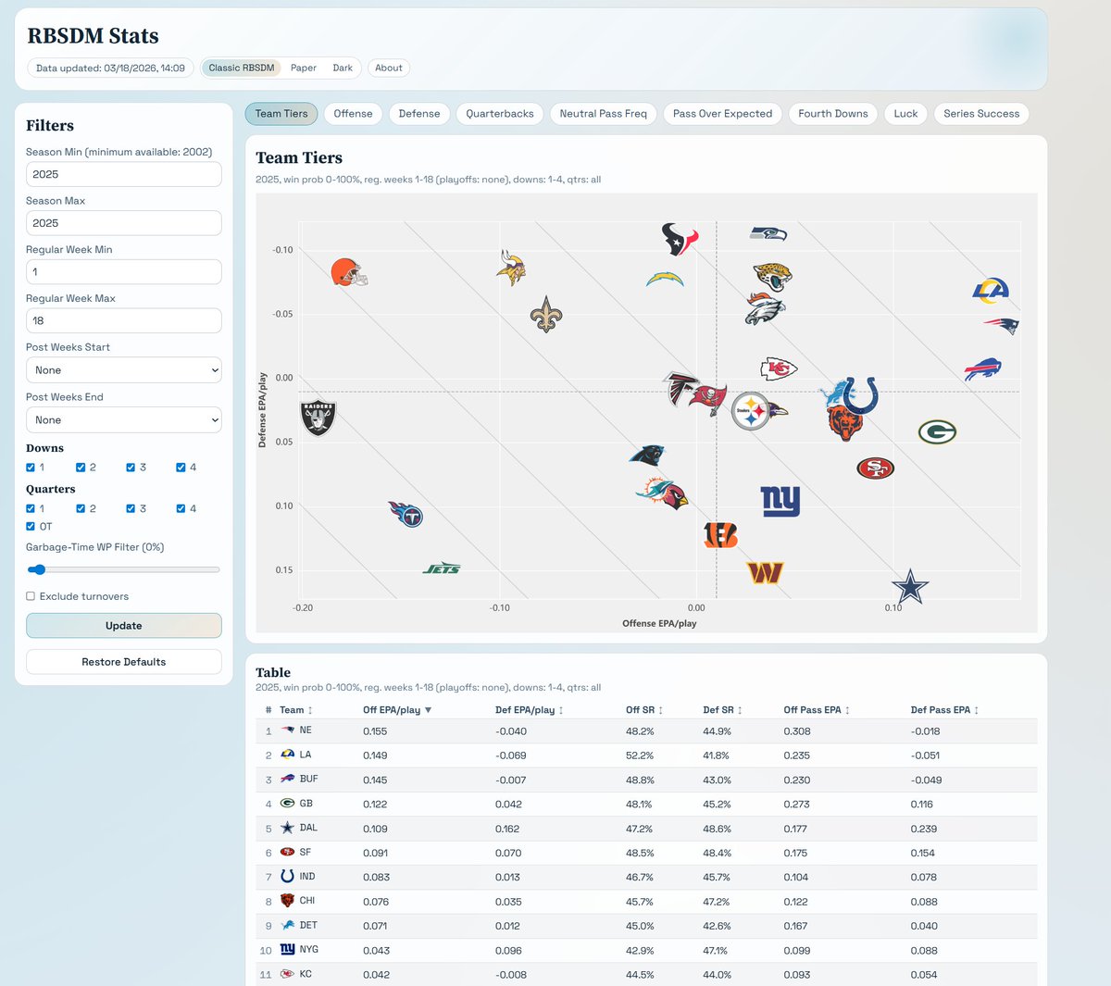This screenshot has width=1111, height=986.
Task: Open the Pass Over Expected tab
Action: coord(722,114)
